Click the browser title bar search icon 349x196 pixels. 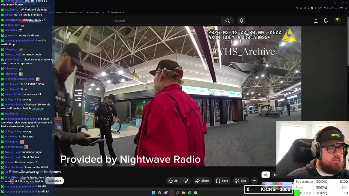click(x=335, y=3)
